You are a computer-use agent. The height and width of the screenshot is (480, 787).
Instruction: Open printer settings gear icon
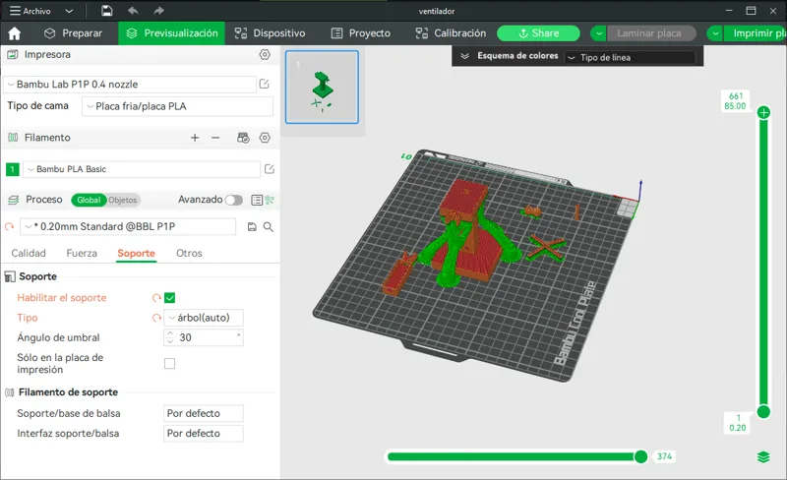click(265, 55)
